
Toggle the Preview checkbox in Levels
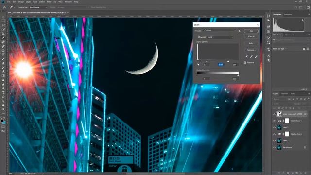tap(245, 63)
